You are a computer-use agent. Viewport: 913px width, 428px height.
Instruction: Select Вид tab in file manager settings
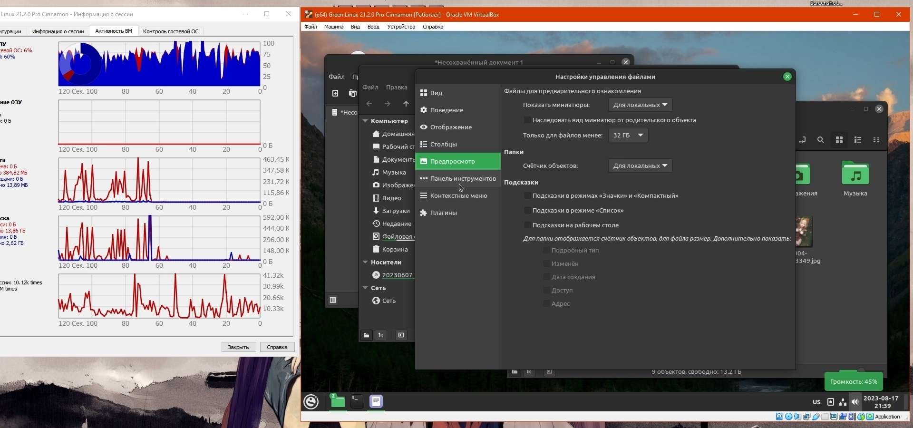coord(458,93)
